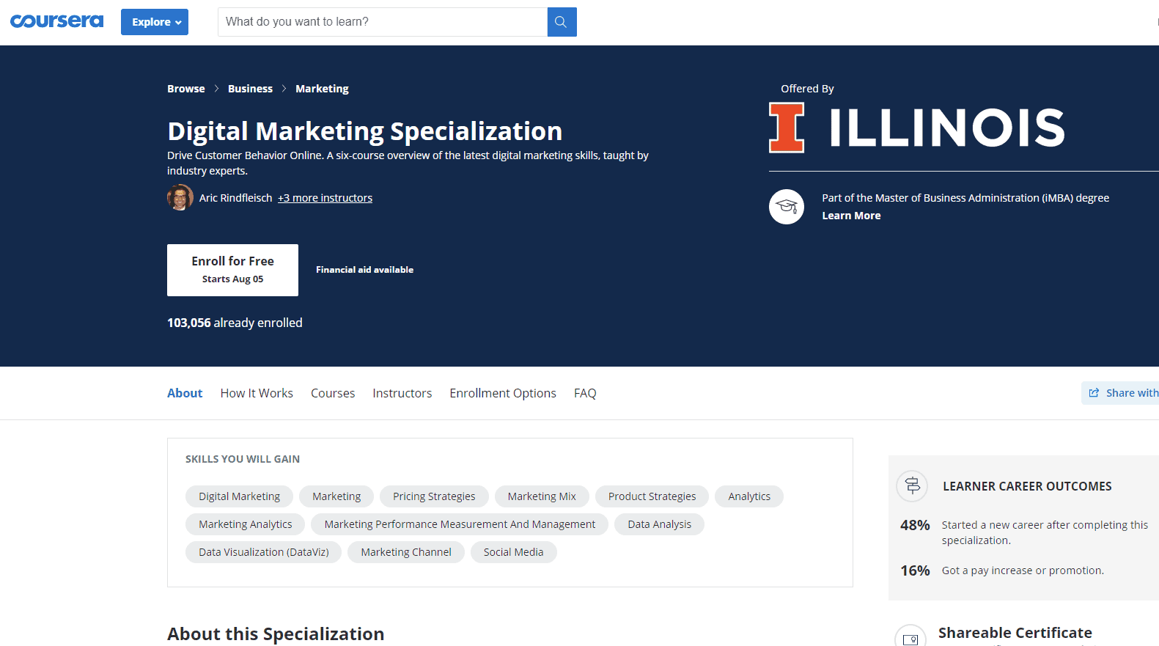The width and height of the screenshot is (1159, 646).
Task: Switch to the Enrollment Options tab
Action: point(503,393)
